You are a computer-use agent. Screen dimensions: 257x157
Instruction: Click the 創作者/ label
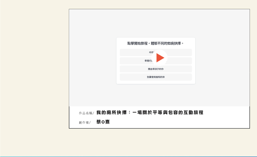point(85,123)
